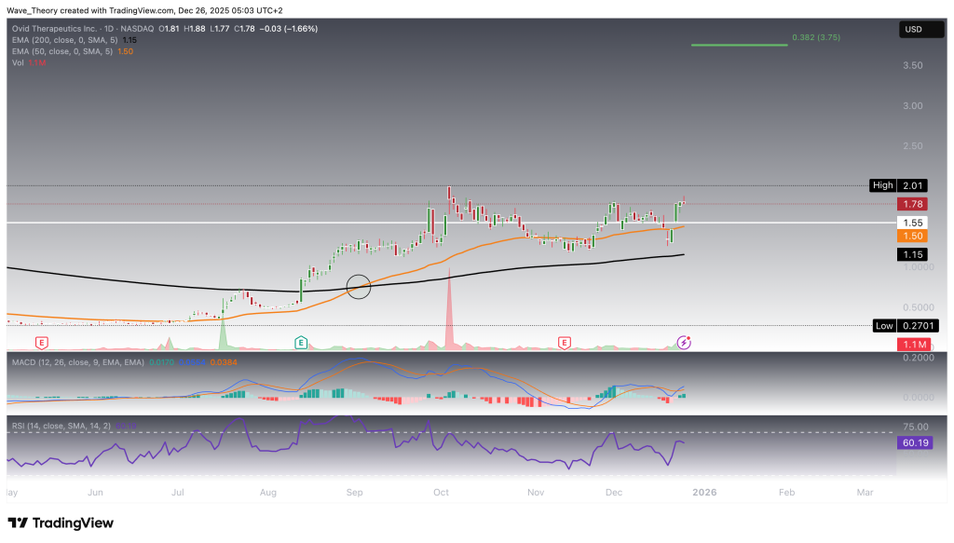
Task: Click the Vol indicator legend
Action: coord(18,64)
